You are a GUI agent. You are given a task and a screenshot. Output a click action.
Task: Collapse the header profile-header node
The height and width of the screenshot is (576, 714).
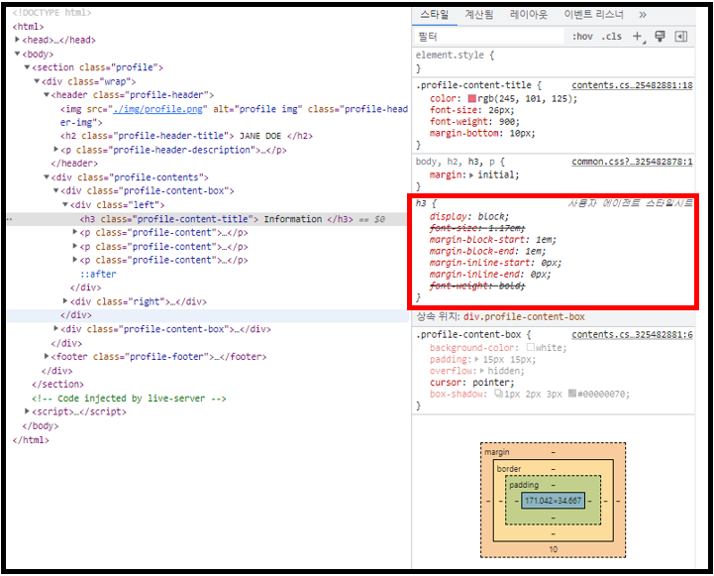(47, 95)
